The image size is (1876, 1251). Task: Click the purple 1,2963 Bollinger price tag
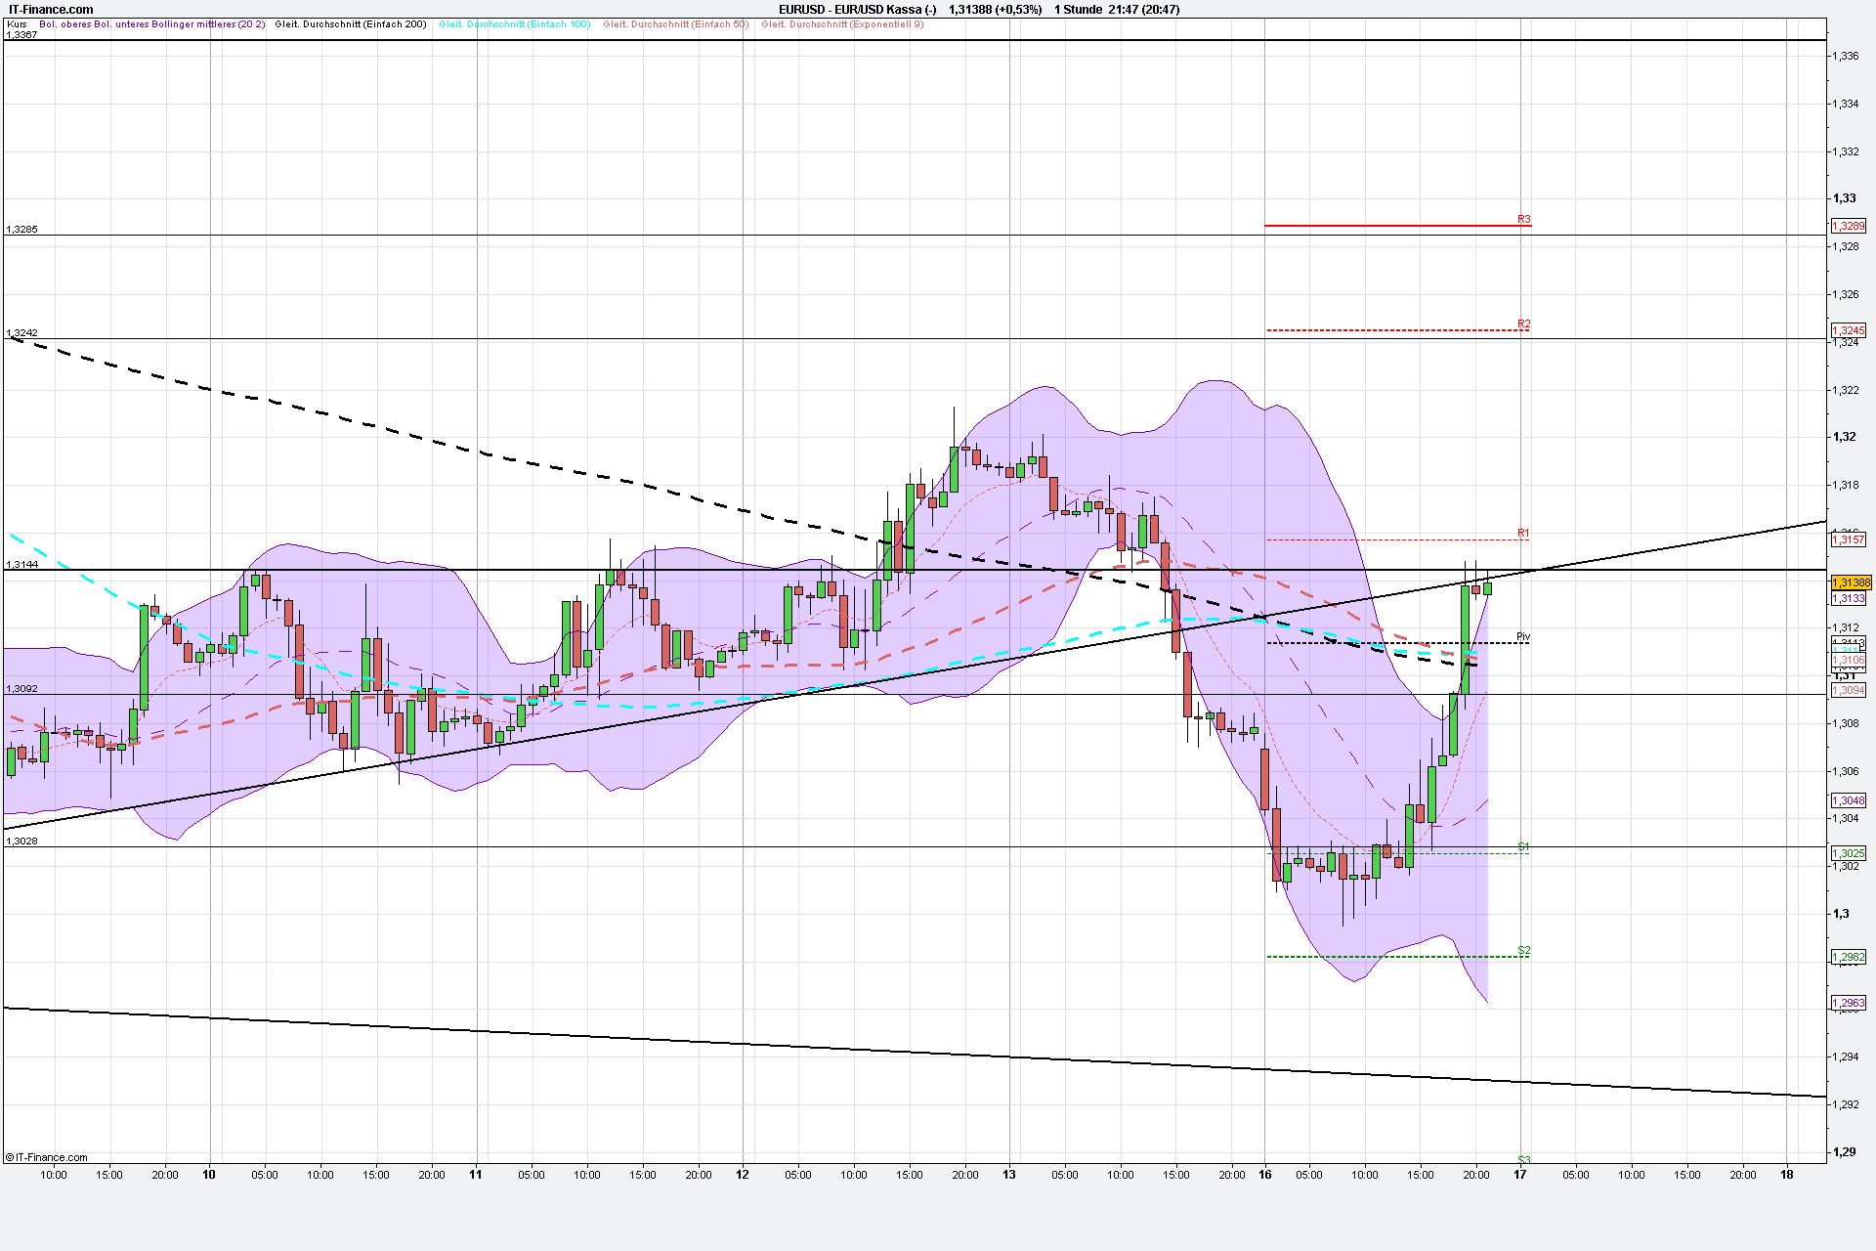[x=1848, y=1003]
